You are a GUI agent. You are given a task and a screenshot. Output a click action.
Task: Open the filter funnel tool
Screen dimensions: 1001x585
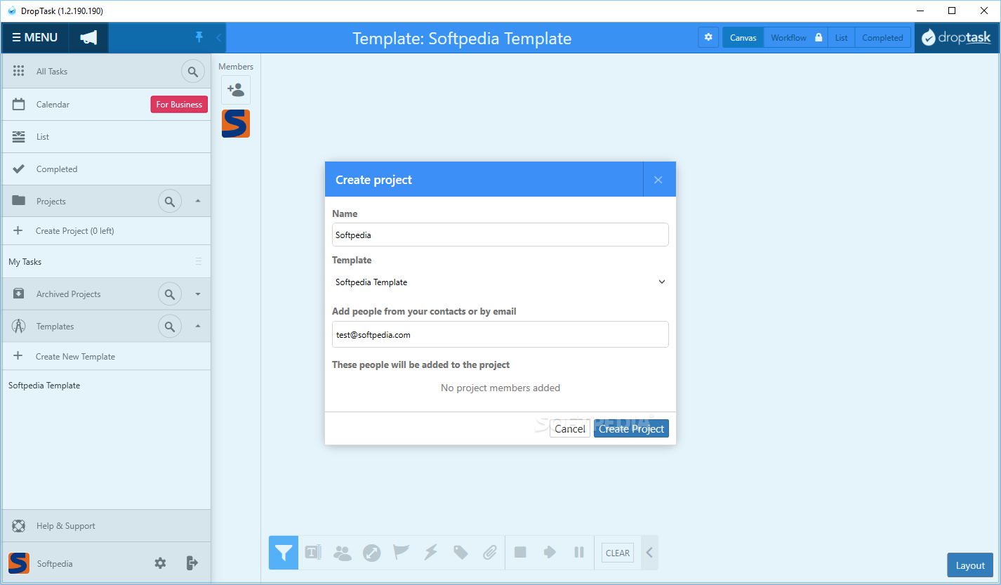[284, 553]
